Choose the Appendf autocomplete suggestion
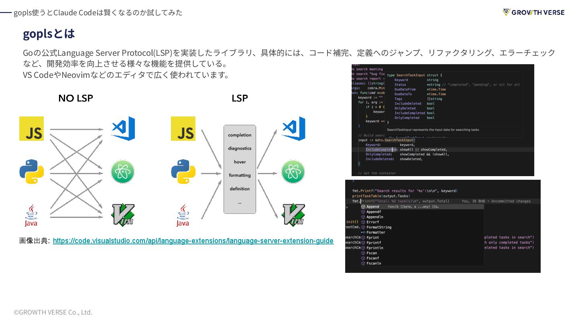The width and height of the screenshot is (578, 325). pos(374,212)
